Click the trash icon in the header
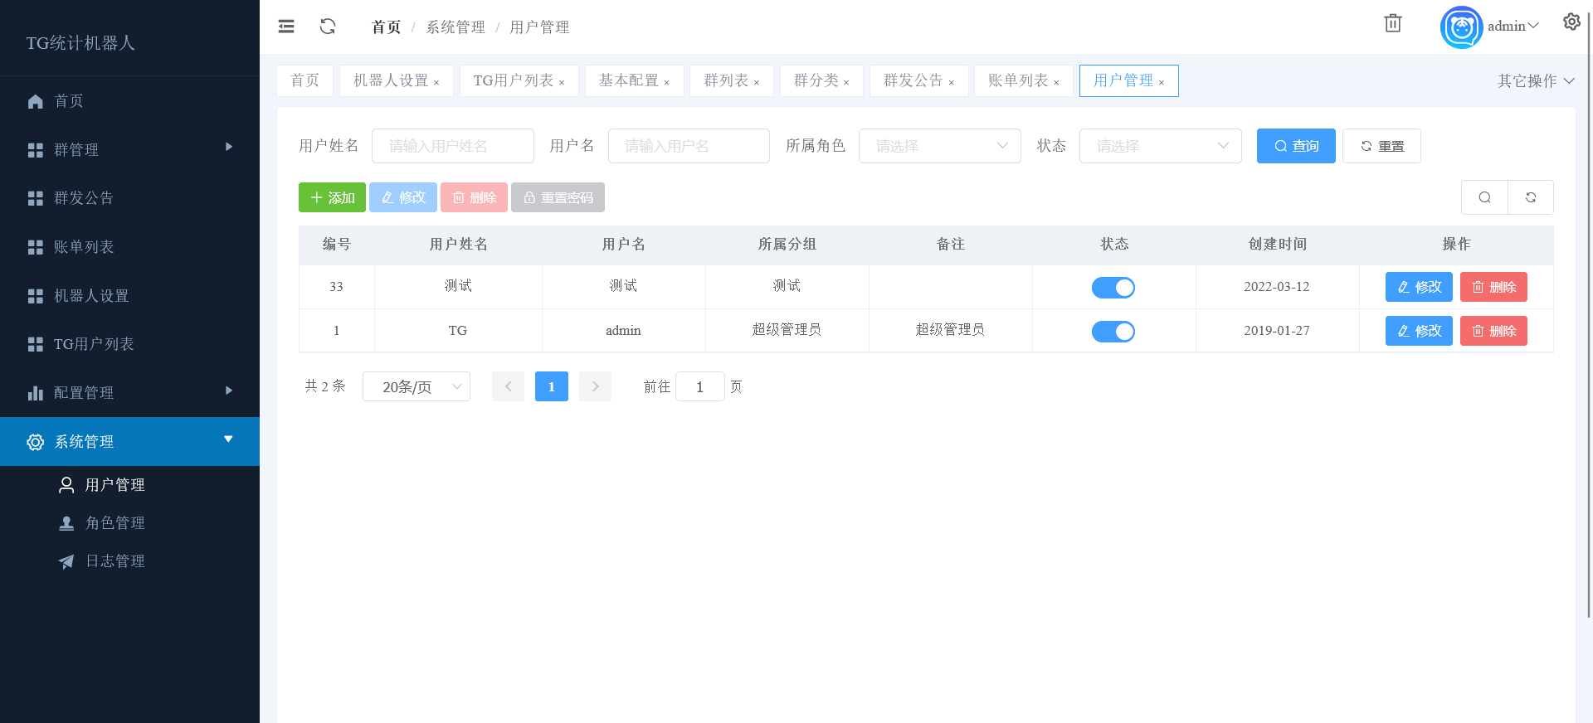Screen dimensions: 1593x723 (1392, 23)
